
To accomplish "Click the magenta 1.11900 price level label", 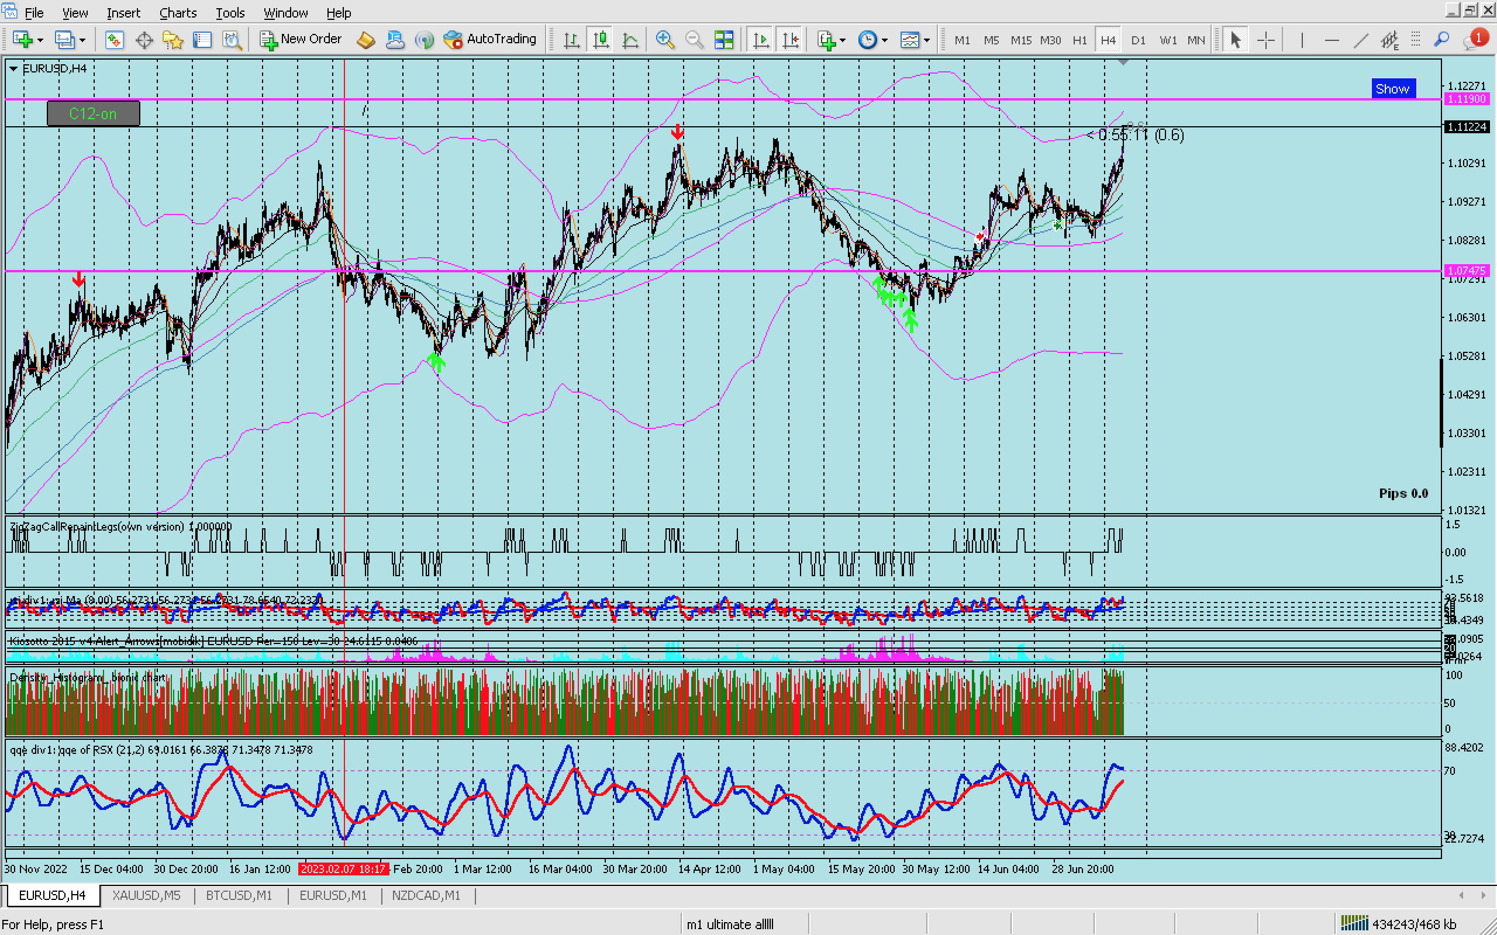I will click(1466, 99).
